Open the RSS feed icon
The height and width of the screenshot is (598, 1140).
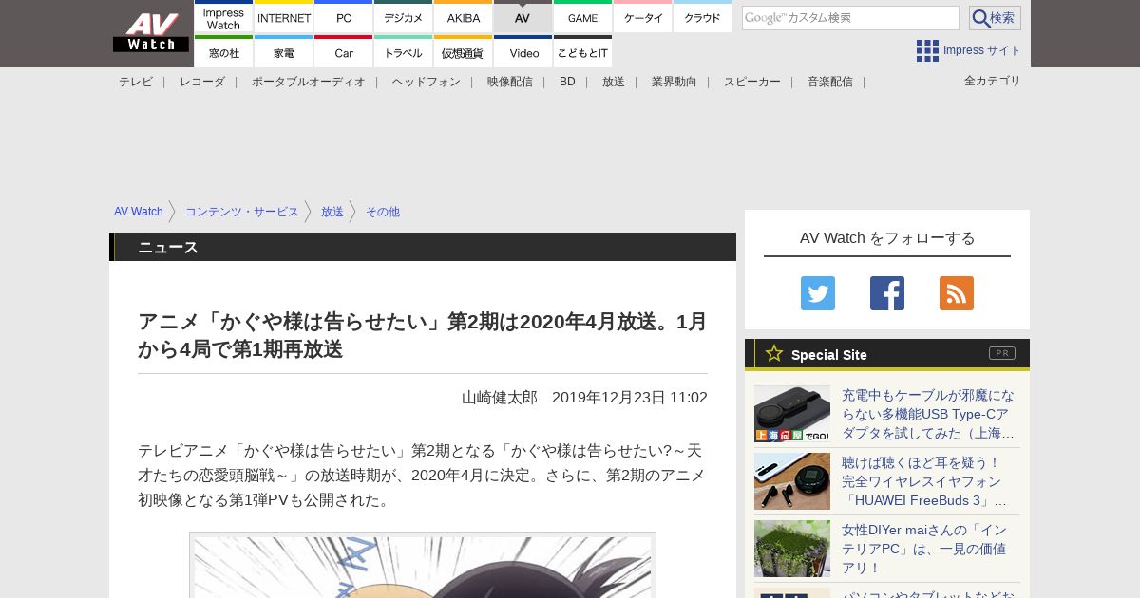[x=957, y=293]
